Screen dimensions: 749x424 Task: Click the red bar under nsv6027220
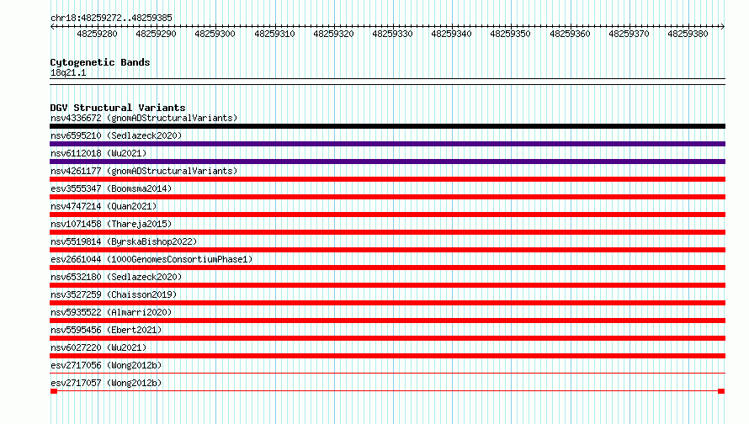coord(387,356)
